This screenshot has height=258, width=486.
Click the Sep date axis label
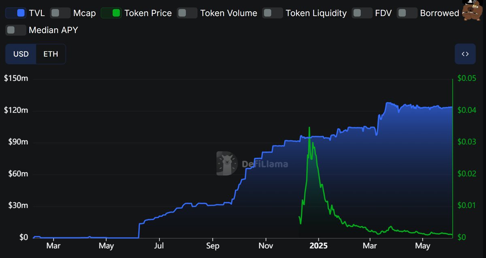tap(212, 245)
